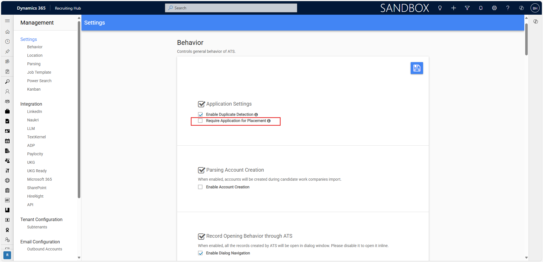Uncheck Enable Dialog Navigation

coord(201,253)
